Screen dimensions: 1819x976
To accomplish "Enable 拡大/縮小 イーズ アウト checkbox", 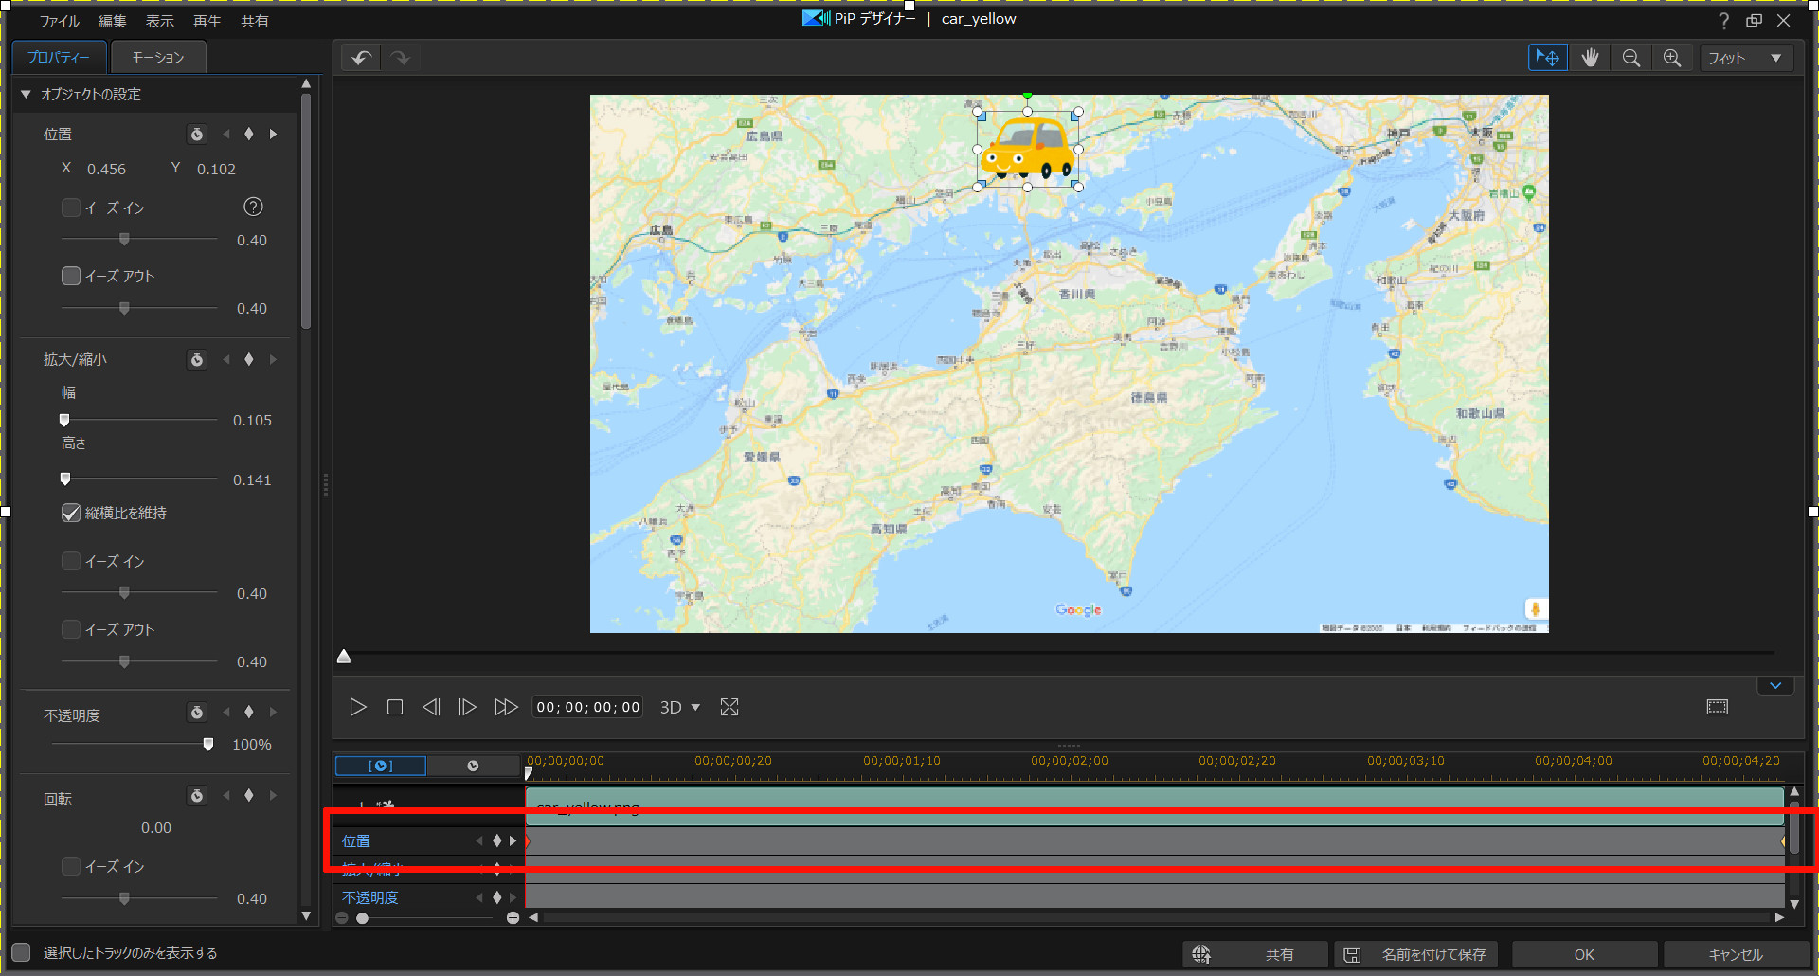I will [71, 629].
